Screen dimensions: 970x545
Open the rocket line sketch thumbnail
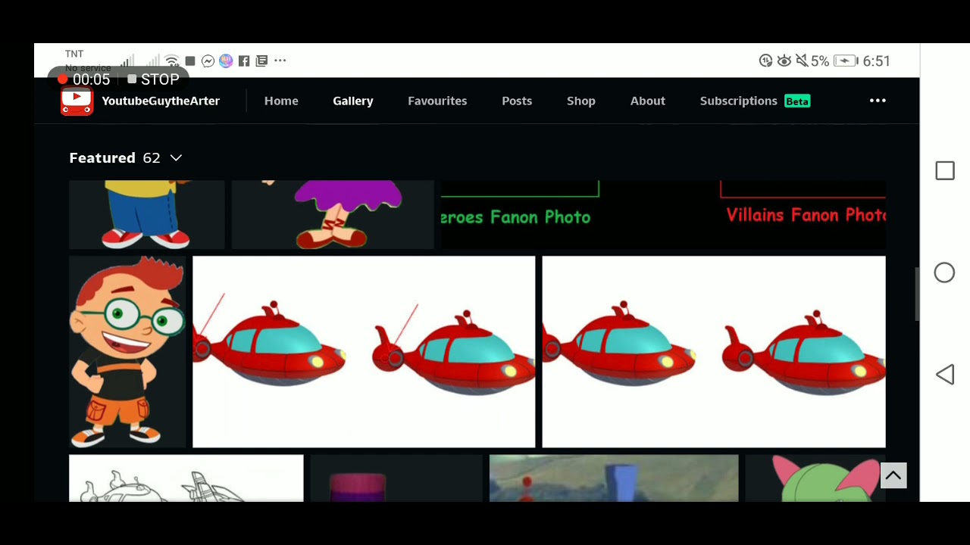(186, 478)
